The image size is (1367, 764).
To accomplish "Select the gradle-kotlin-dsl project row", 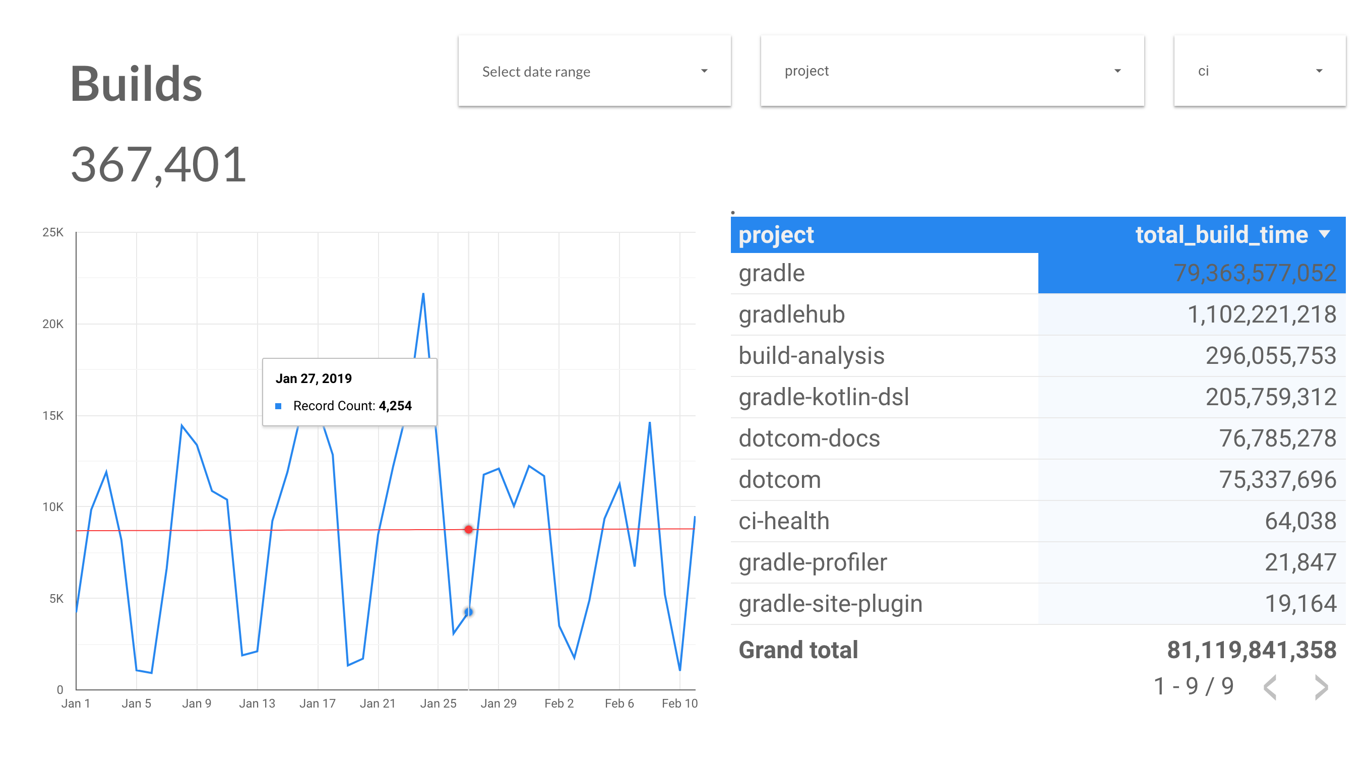I will 1038,398.
